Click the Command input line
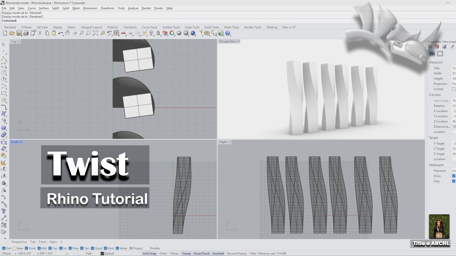 point(228,21)
